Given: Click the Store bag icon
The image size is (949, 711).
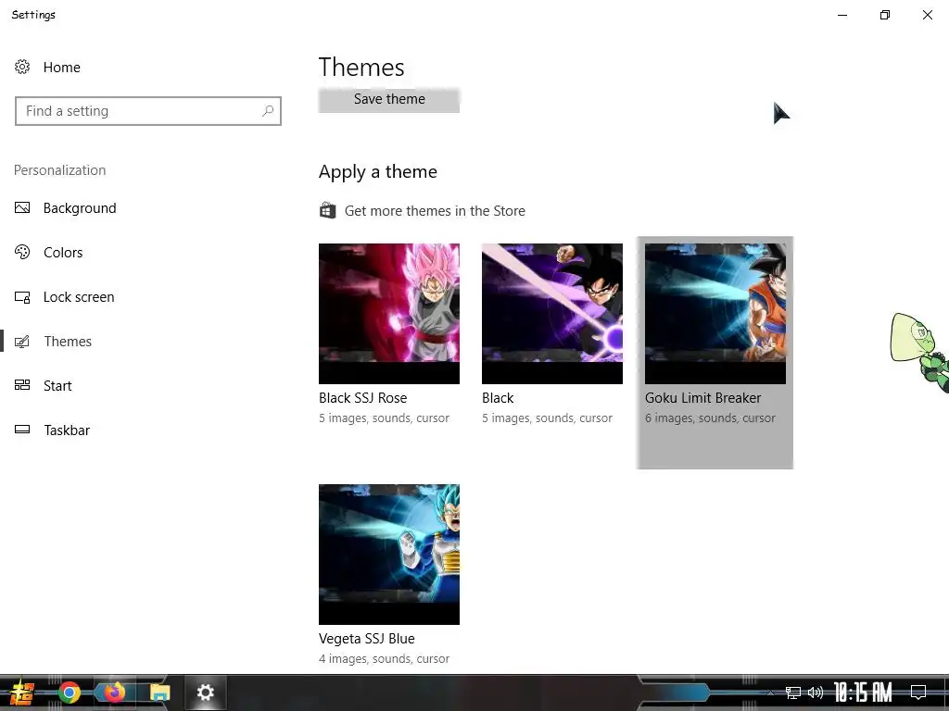Looking at the screenshot, I should point(327,210).
